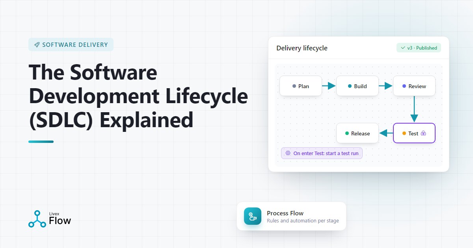Click the SDLC Explained headline
This screenshot has height=248, width=473.
138,96
